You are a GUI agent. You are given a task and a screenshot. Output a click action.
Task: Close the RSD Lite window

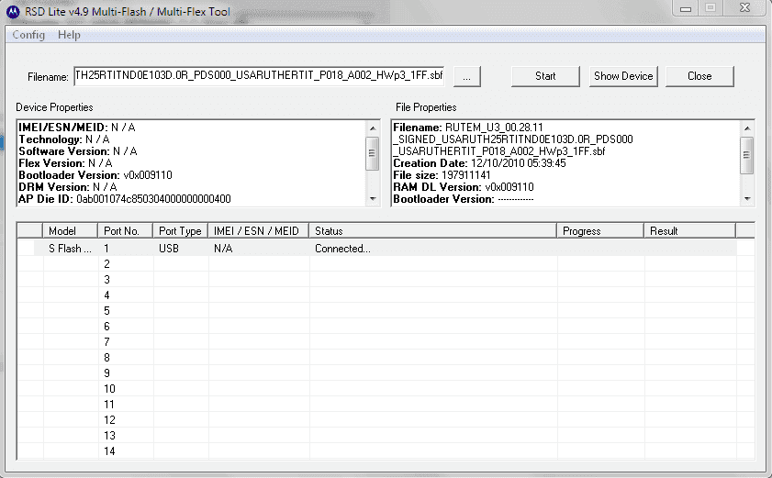(x=745, y=8)
